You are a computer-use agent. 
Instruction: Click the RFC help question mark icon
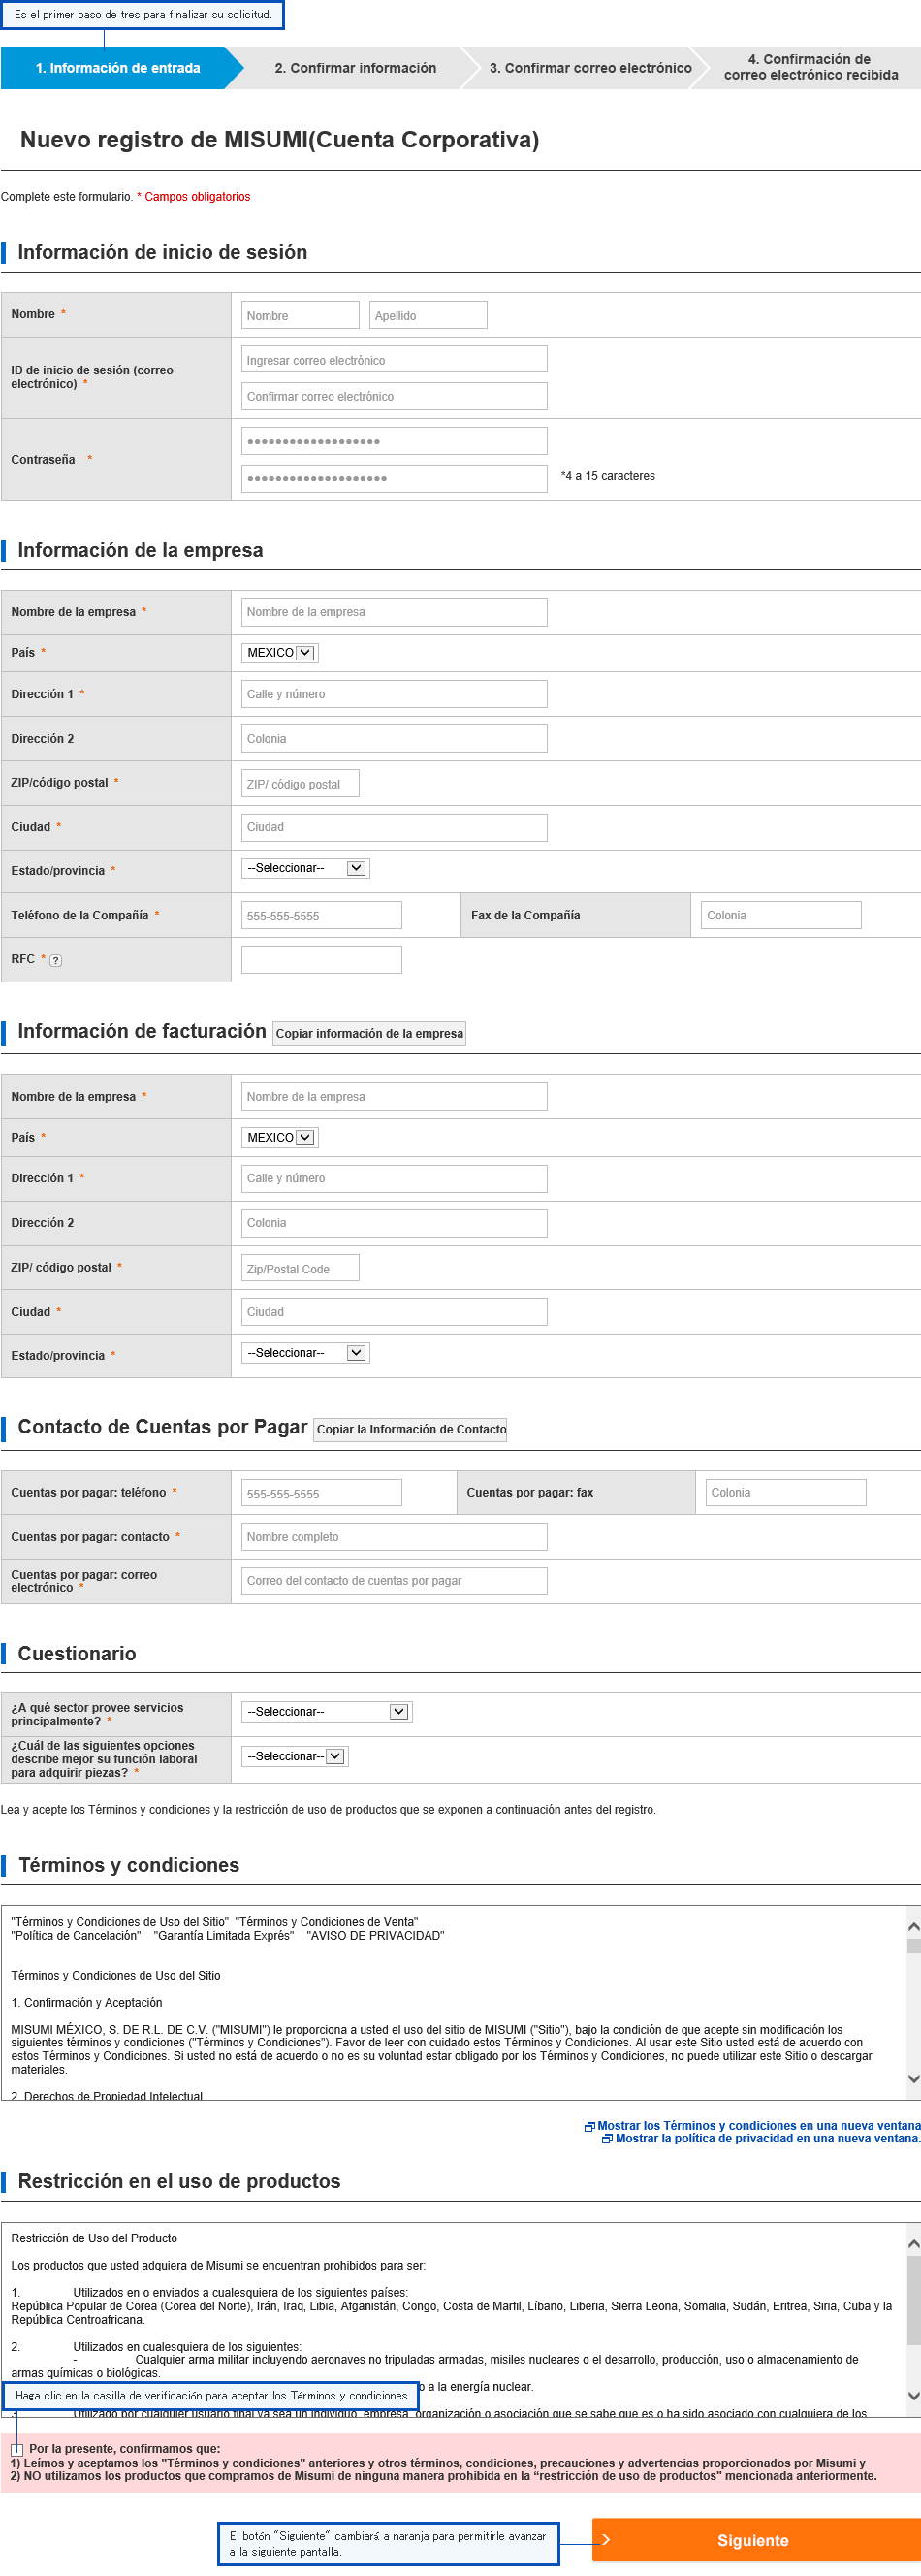(56, 960)
